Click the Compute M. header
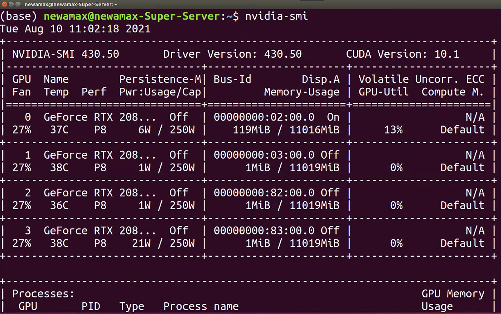Image resolution: width=501 pixels, height=314 pixels. coord(452,92)
